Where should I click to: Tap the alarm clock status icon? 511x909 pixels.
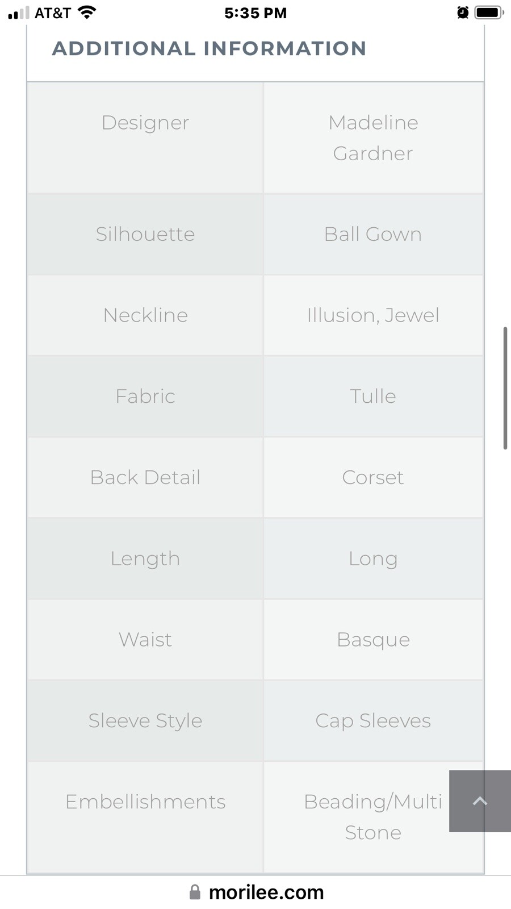[x=463, y=12]
